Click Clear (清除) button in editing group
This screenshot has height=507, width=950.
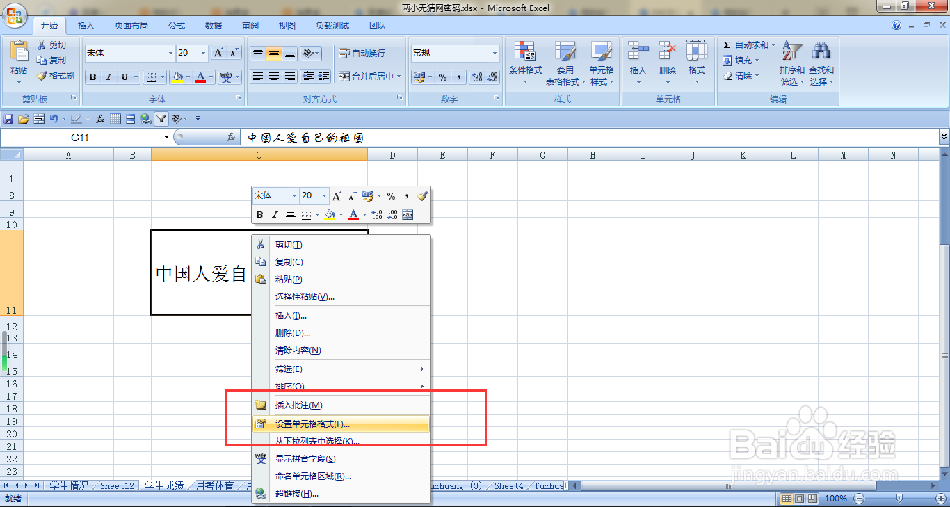click(x=741, y=76)
